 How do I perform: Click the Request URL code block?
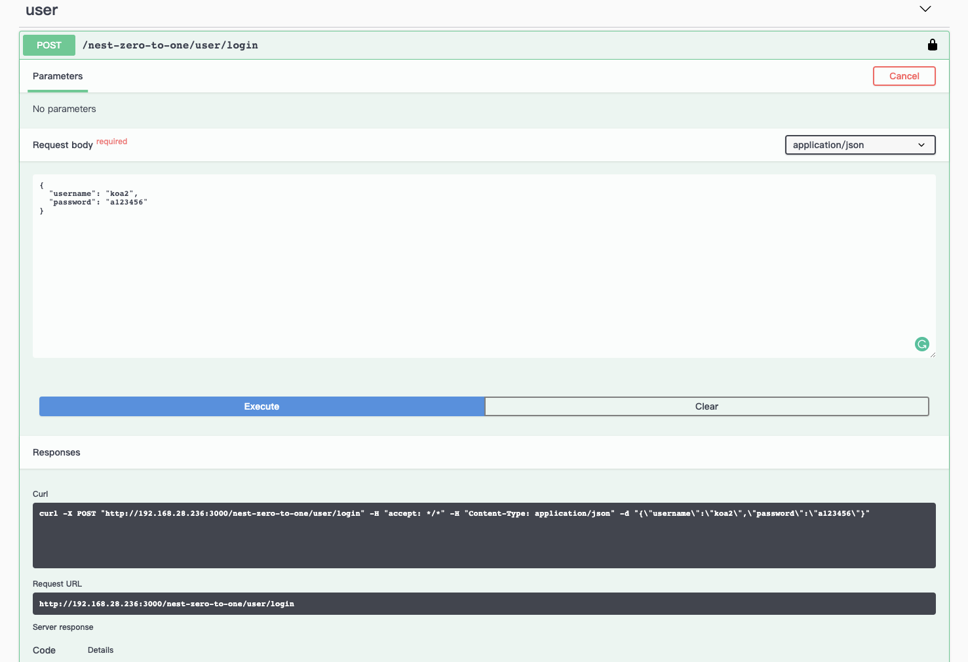[484, 604]
